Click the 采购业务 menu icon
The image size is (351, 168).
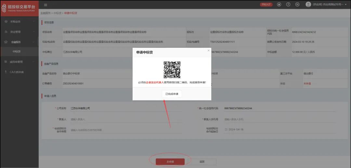6,21
